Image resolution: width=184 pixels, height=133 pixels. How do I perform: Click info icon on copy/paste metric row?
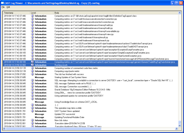click(x=32, y=71)
